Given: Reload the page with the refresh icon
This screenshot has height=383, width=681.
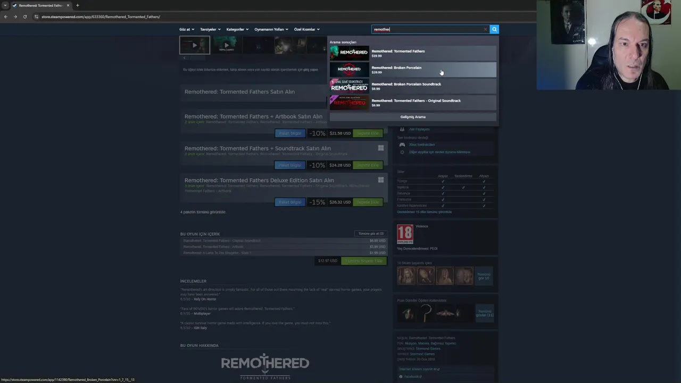Looking at the screenshot, I should (x=24, y=16).
